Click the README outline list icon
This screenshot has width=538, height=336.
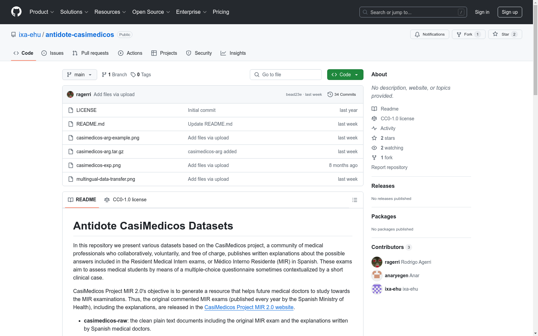coord(354,200)
